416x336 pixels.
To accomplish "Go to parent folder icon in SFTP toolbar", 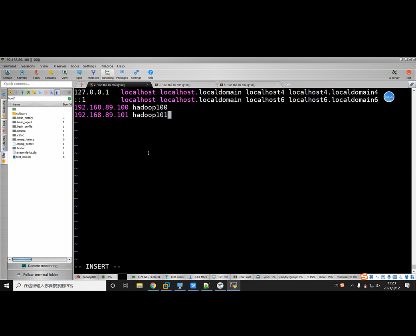I will click(x=11, y=93).
